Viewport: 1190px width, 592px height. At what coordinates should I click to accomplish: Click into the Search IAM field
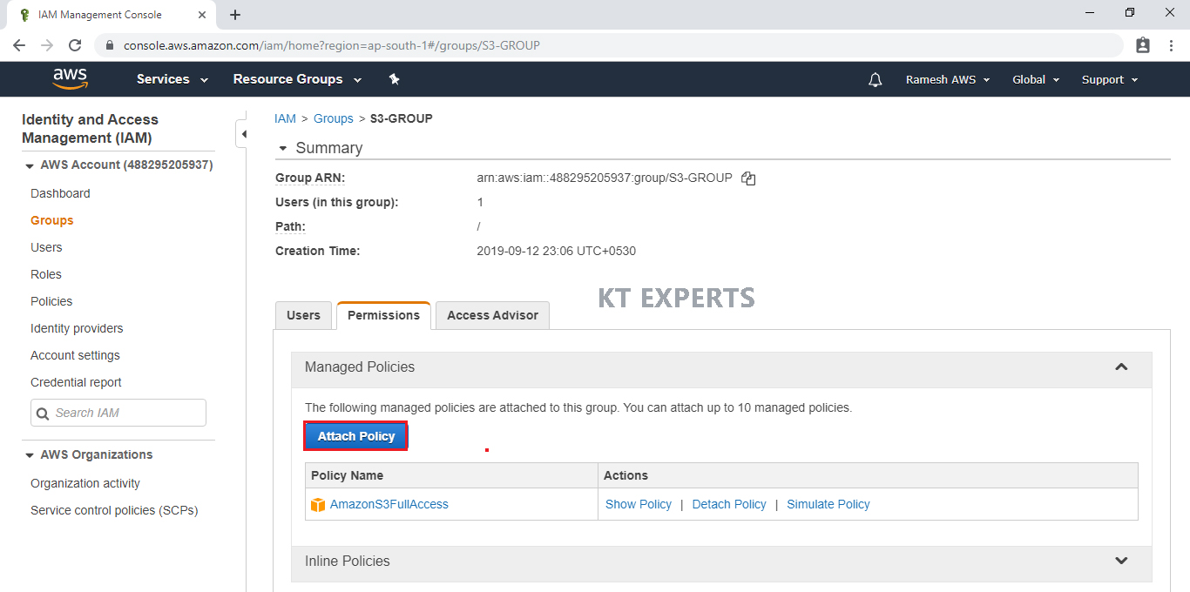tap(118, 413)
